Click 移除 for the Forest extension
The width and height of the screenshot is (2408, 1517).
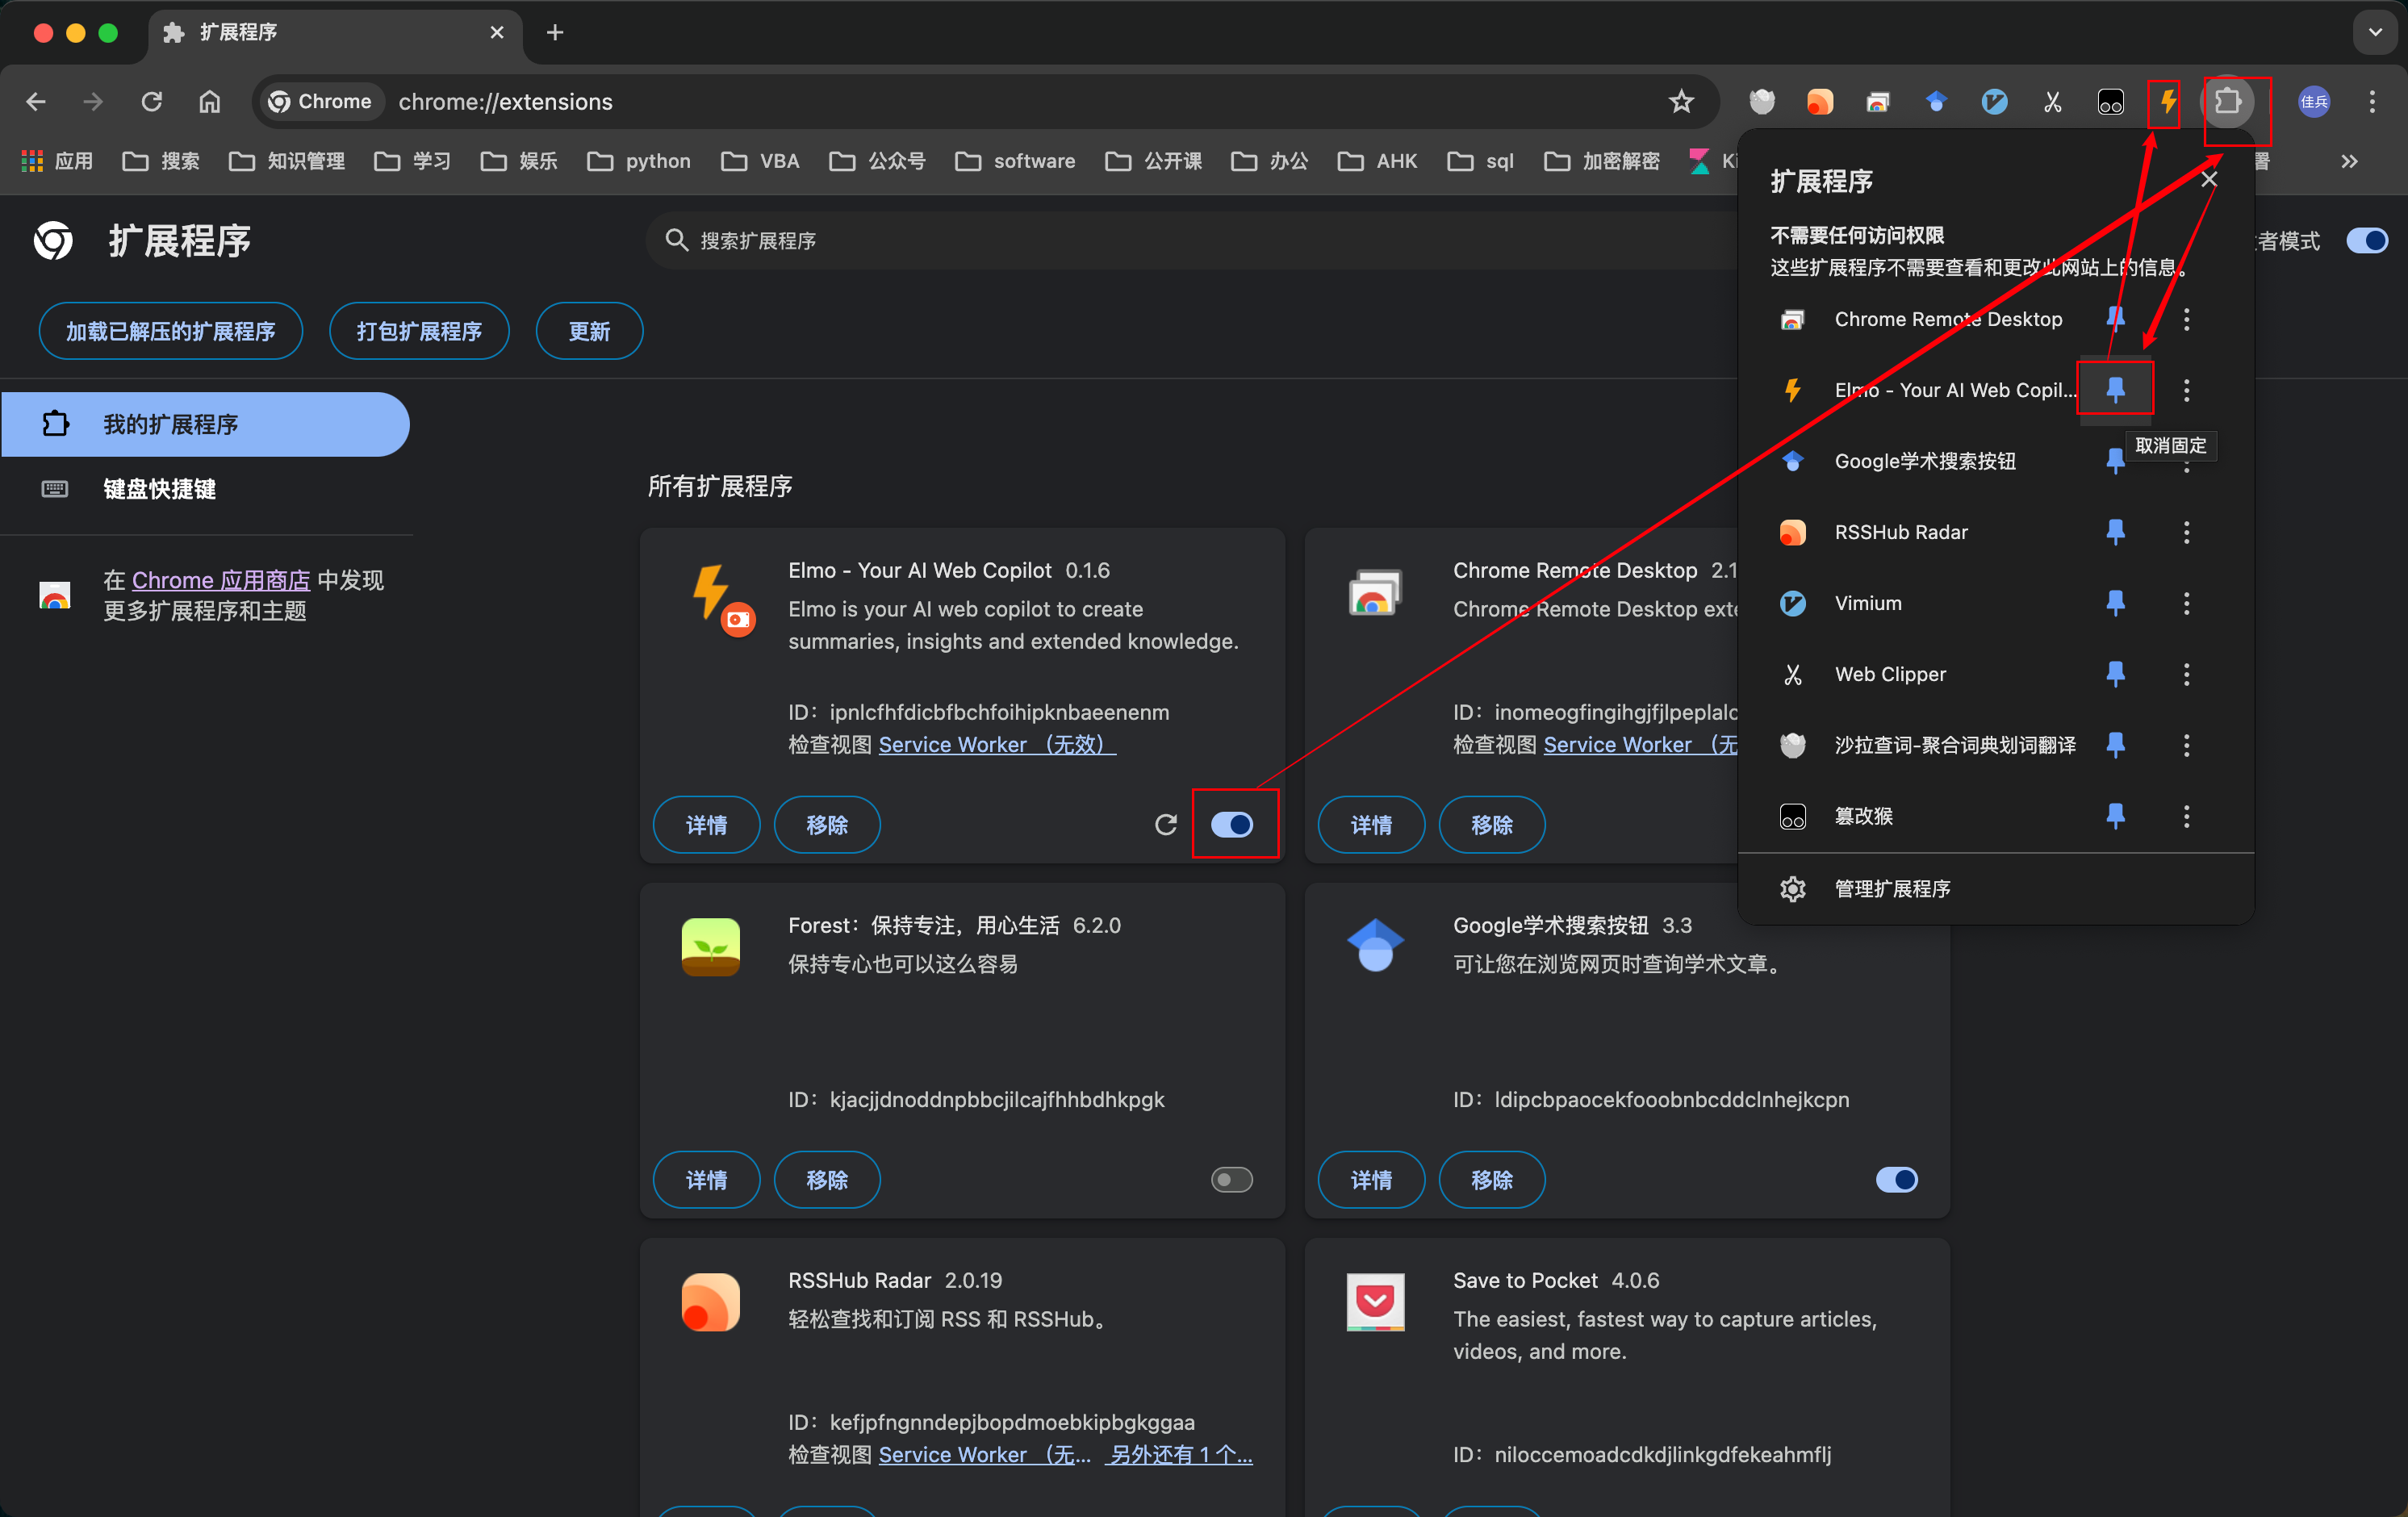click(827, 1179)
